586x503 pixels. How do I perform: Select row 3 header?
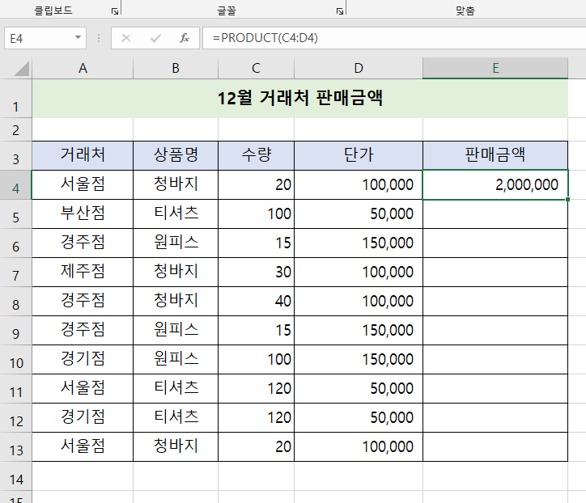[x=15, y=156]
